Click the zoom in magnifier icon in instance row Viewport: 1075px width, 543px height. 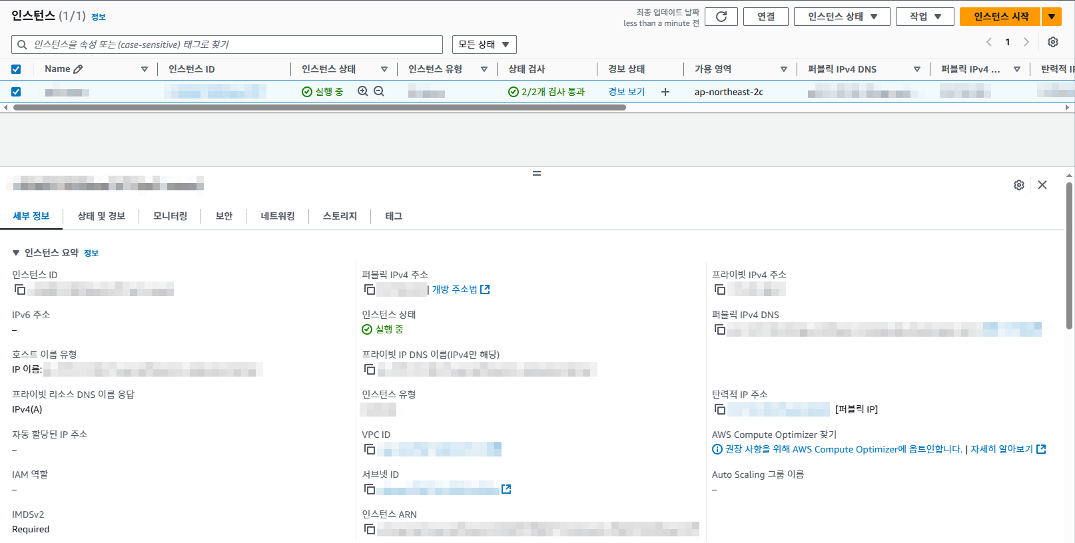click(x=363, y=91)
